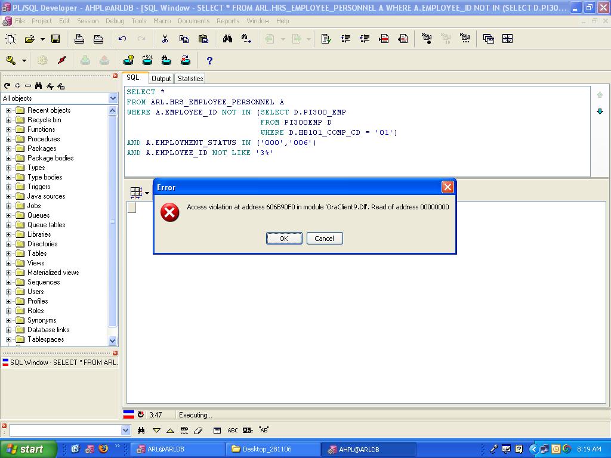
Task: Open the search text combo box dropdown
Action: (x=125, y=431)
